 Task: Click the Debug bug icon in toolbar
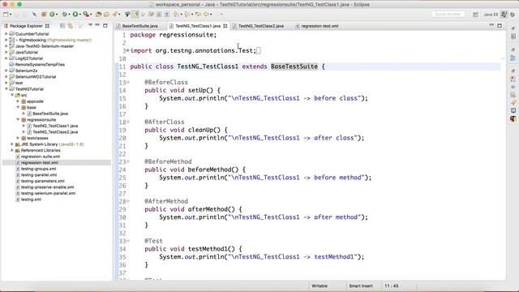(x=65, y=15)
